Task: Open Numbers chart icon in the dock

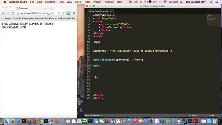Action: tap(123, 121)
